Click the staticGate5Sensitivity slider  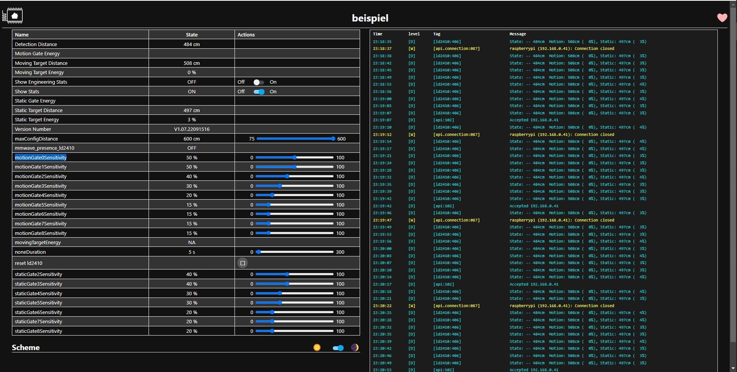point(294,303)
